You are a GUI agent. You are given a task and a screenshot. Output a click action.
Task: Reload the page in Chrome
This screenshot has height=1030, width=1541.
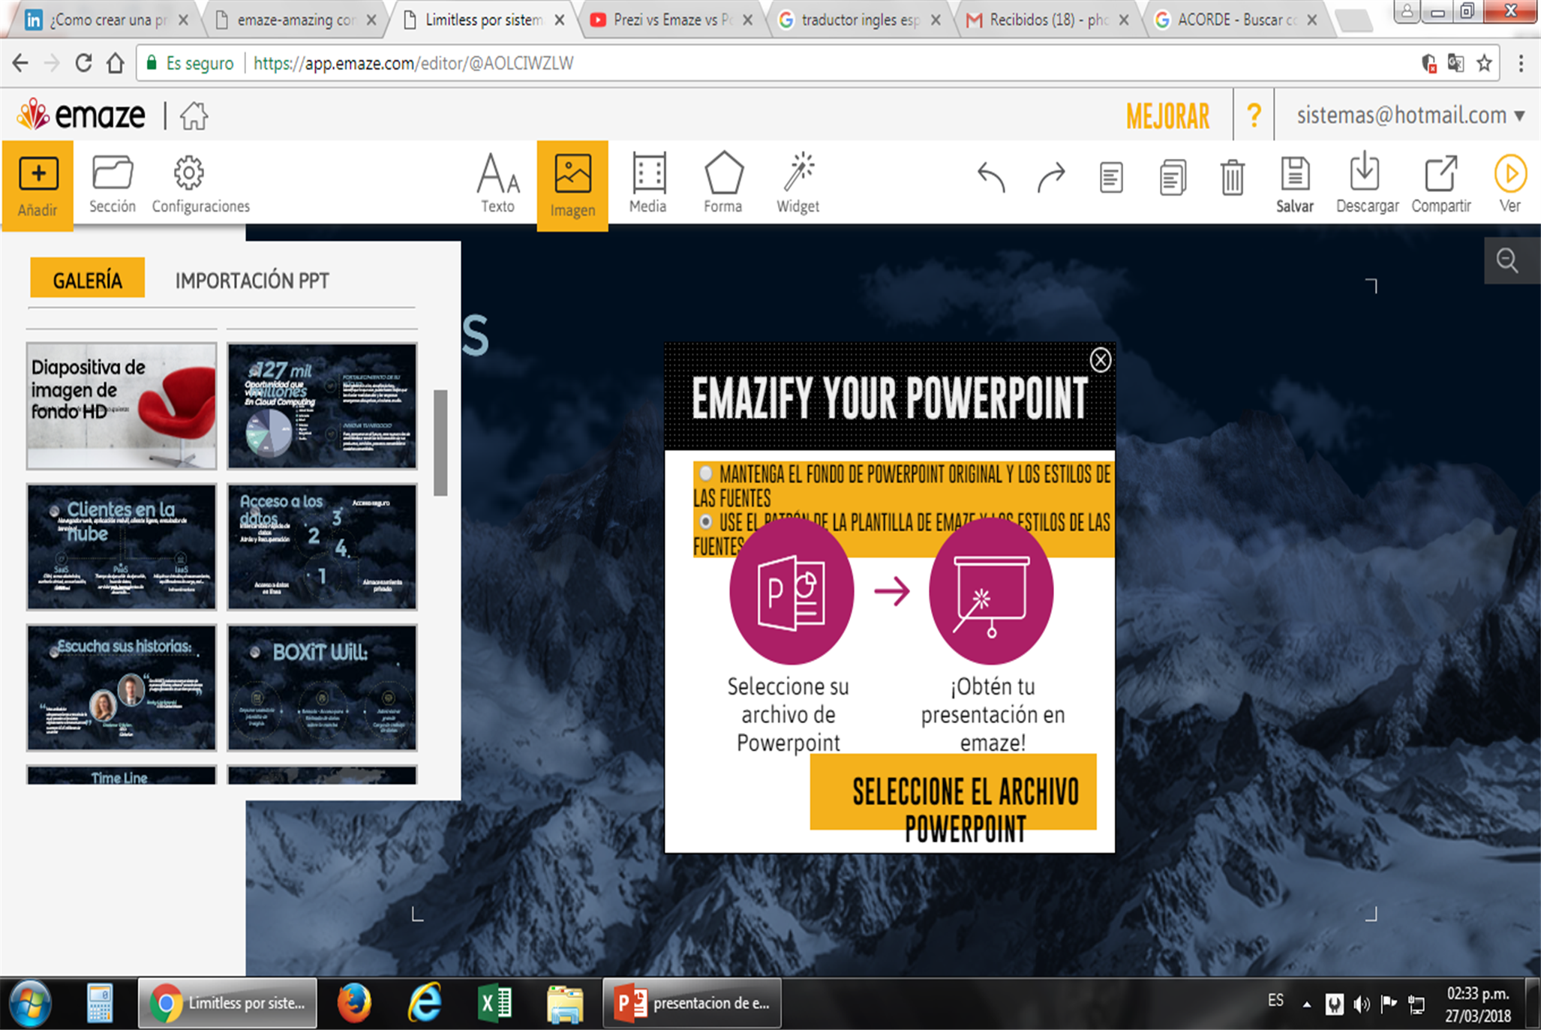pyautogui.click(x=83, y=64)
